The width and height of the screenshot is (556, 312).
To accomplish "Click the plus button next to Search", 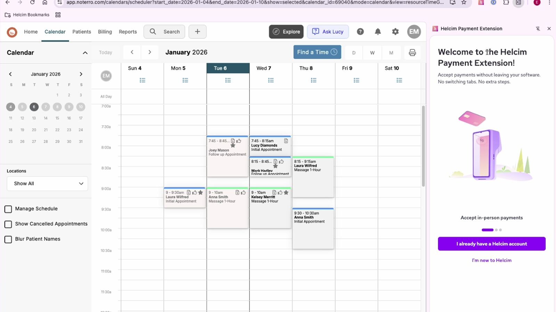I will pos(197,32).
